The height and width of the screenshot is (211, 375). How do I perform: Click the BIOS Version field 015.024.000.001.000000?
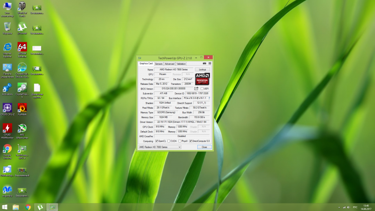173,89
